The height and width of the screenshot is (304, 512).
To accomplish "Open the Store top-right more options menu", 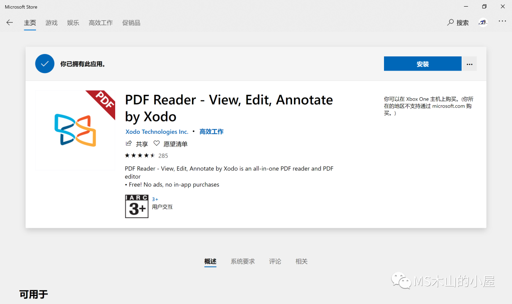I will (x=502, y=21).
